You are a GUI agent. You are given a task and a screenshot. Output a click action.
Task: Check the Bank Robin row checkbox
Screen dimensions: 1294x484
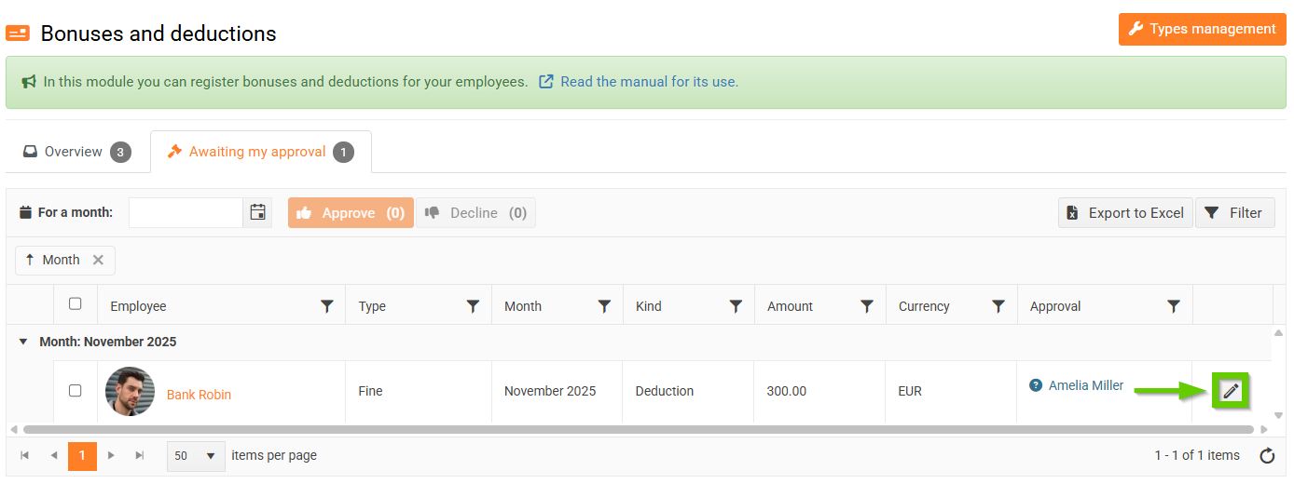pos(76,391)
